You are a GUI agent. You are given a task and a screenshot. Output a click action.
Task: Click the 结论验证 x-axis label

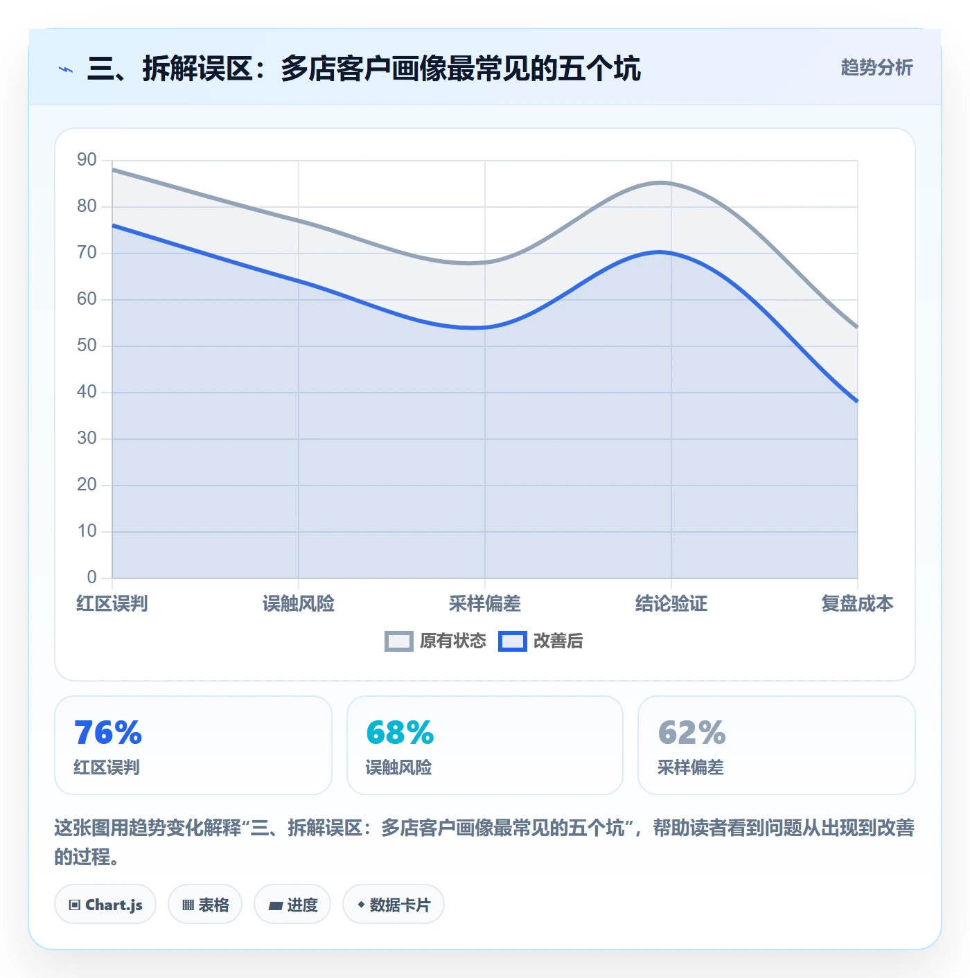pos(671,603)
